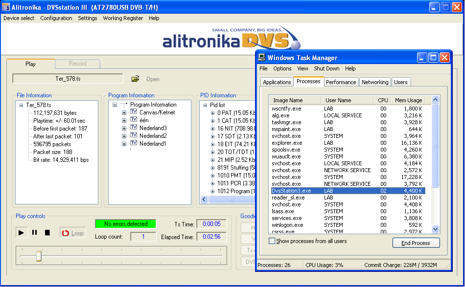Select the mspaint.exe process row
The width and height of the screenshot is (465, 287).
(348, 129)
